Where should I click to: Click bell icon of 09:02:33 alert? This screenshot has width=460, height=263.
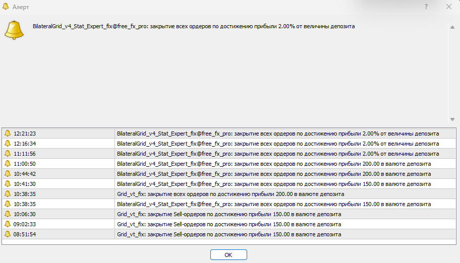(8, 224)
